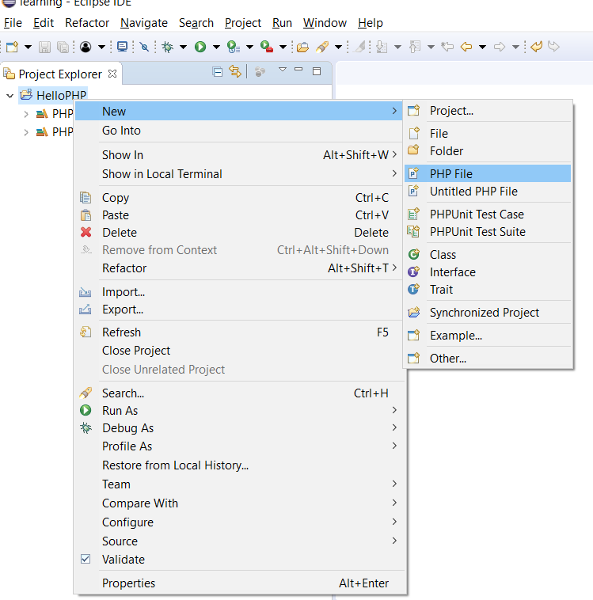The width and height of the screenshot is (593, 600).
Task: Open the Refactor menu in menu bar
Action: (x=87, y=23)
